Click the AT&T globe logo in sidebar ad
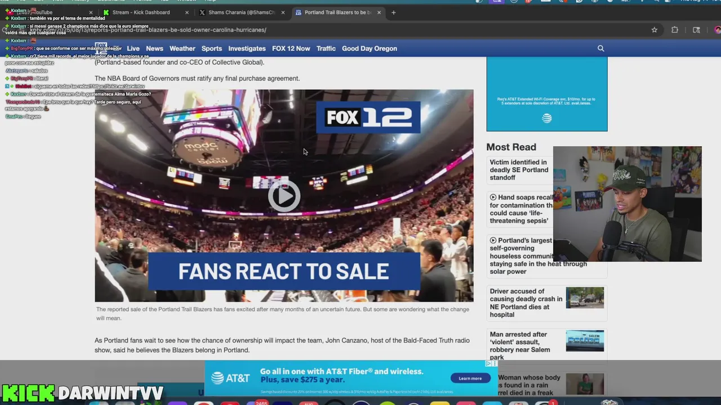Screen dimensions: 721x405 tap(546, 118)
